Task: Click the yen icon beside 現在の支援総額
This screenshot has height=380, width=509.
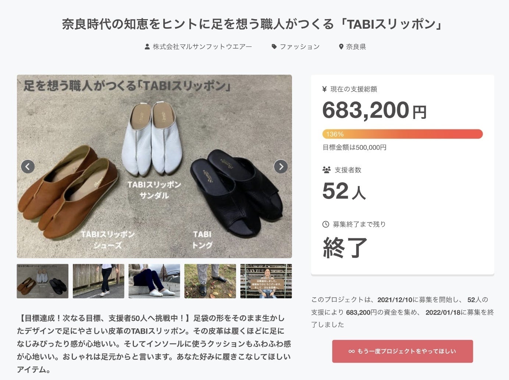Action: click(324, 89)
